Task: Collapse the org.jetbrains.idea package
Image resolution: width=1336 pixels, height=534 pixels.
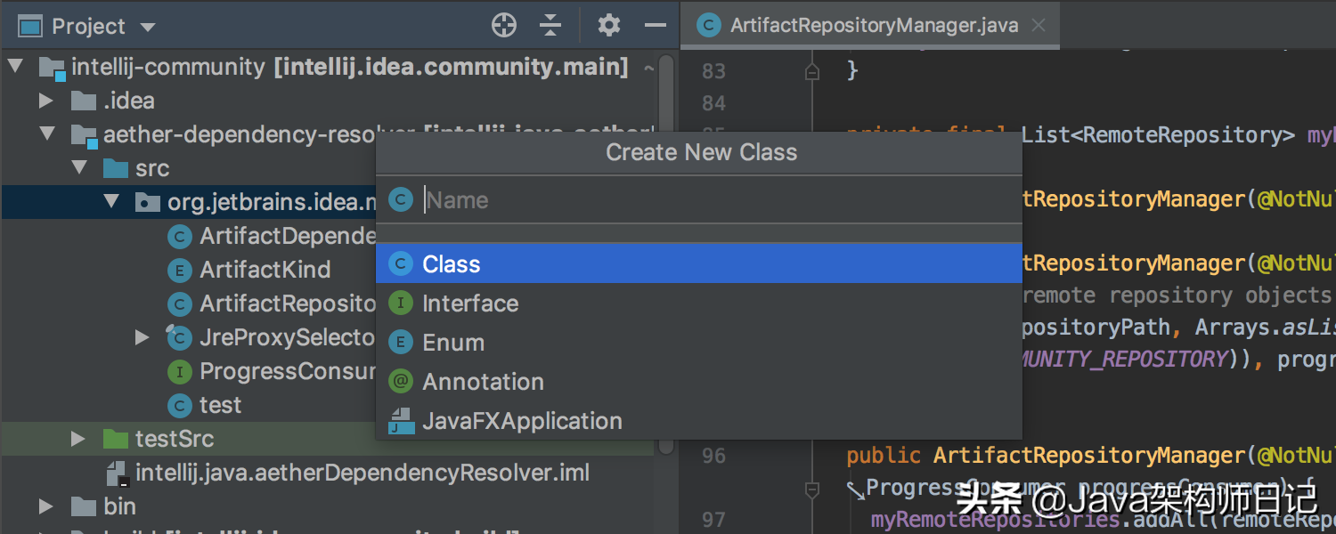Action: 111,202
